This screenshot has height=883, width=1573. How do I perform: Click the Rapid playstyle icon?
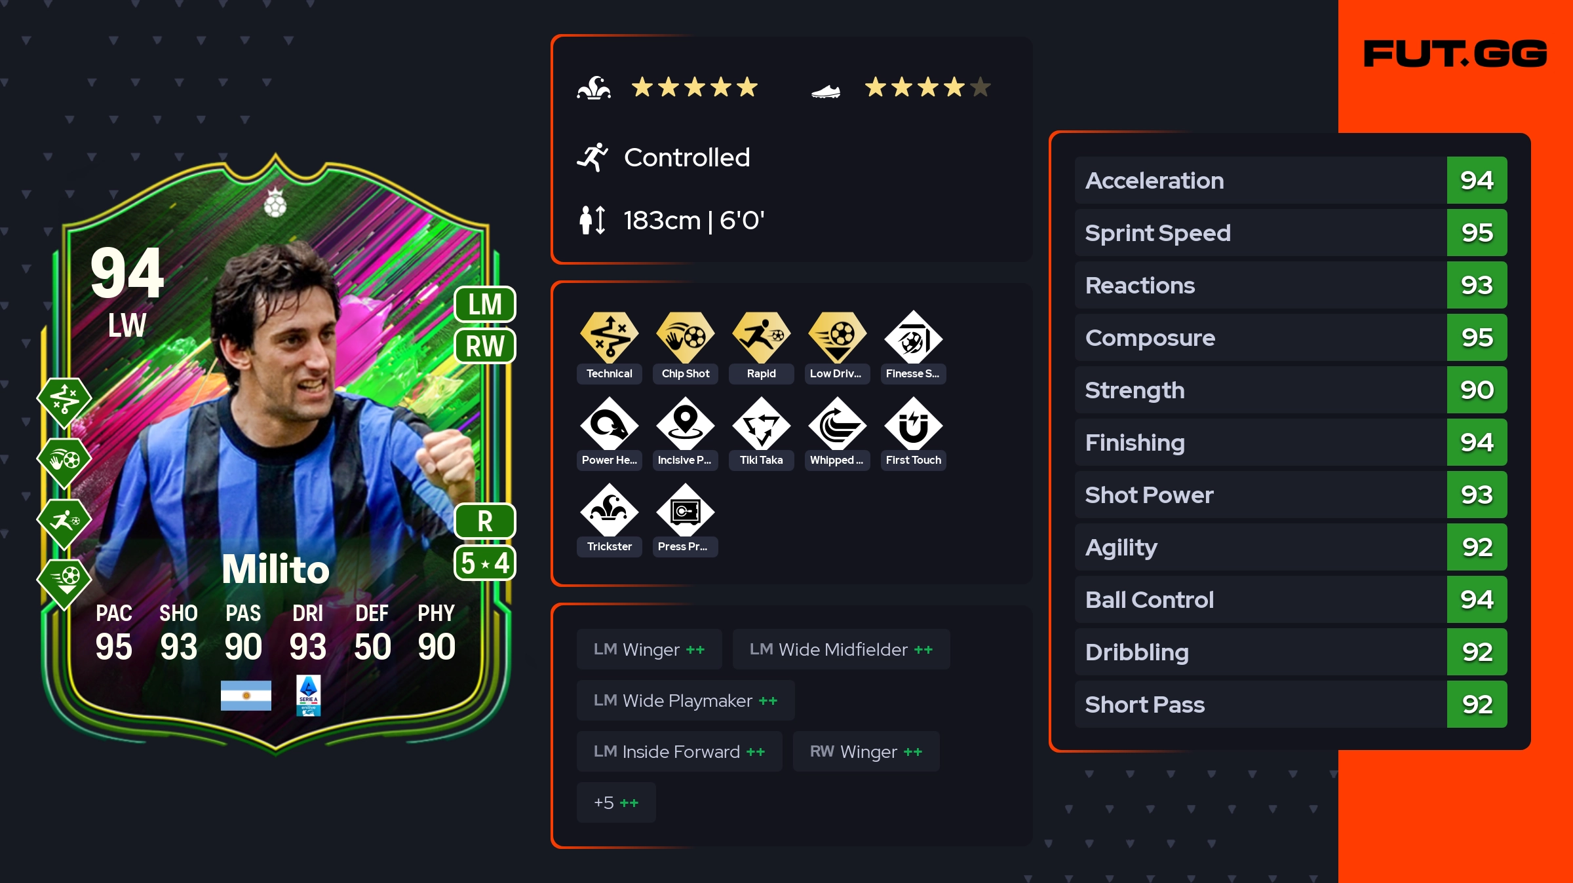(x=761, y=337)
